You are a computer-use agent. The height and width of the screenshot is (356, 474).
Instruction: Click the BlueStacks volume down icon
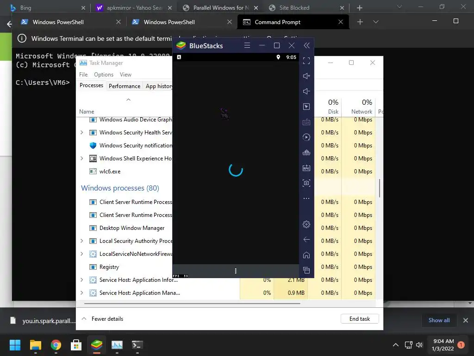tap(306, 91)
